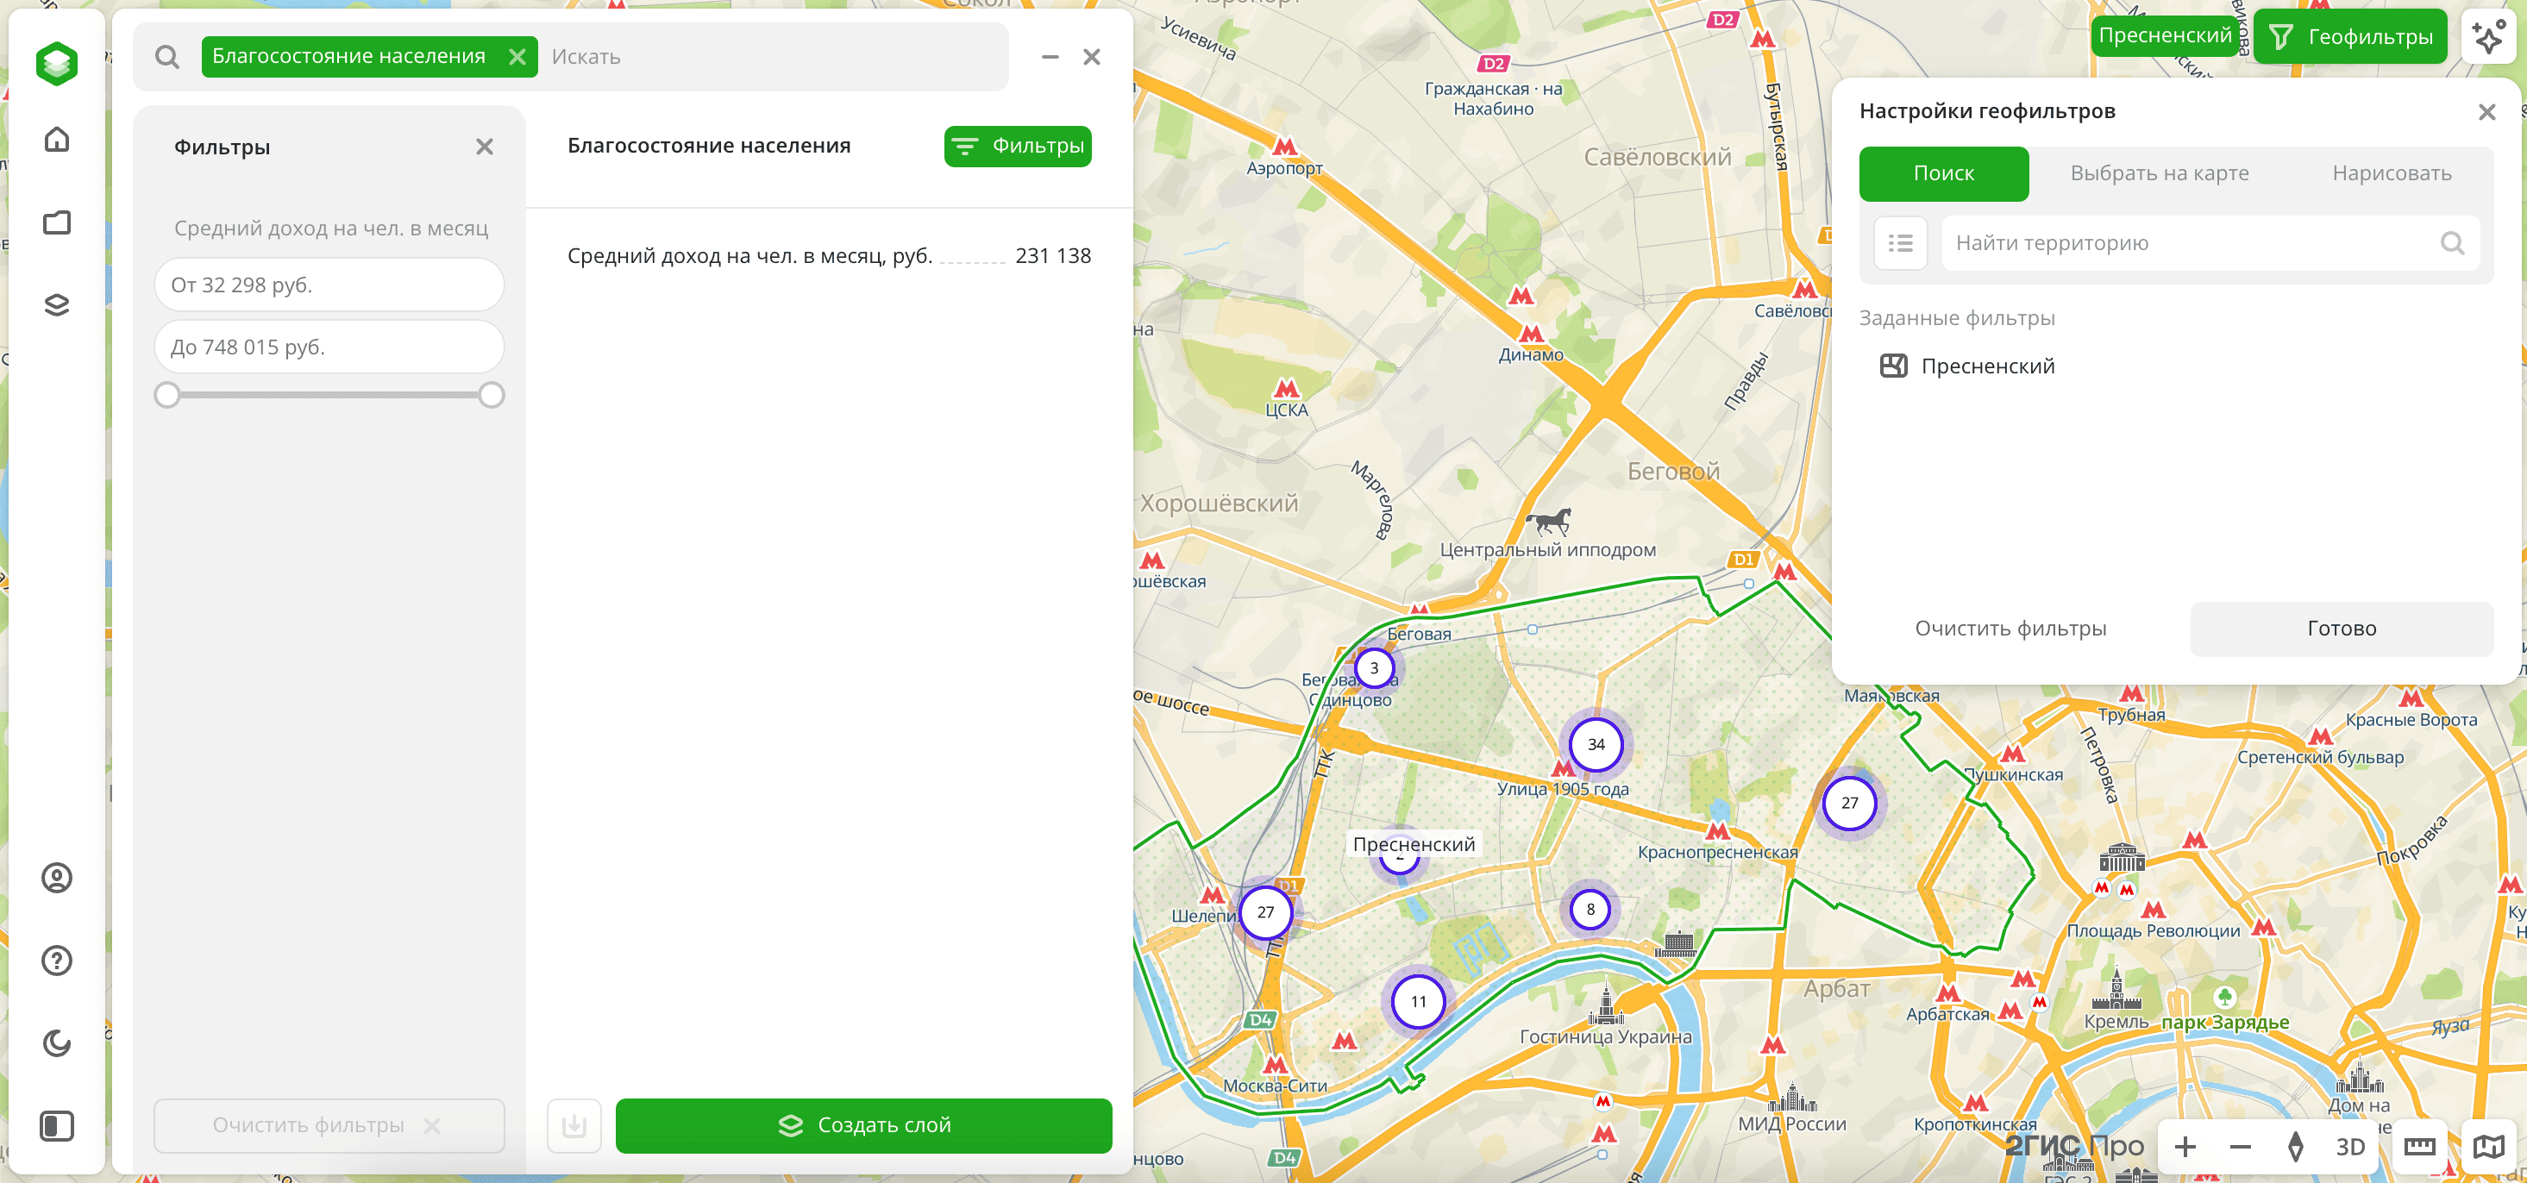
Task: Switch to "Выбрать на карте" tab
Action: point(2159,173)
